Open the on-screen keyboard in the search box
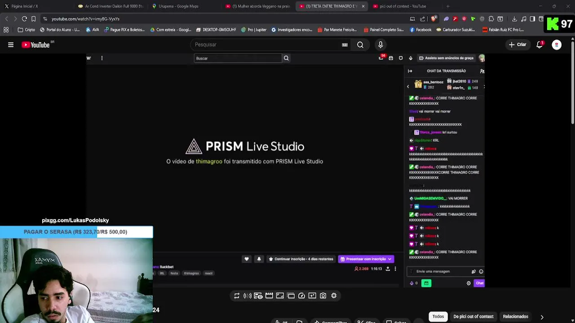This screenshot has height=323, width=575. tap(345, 45)
